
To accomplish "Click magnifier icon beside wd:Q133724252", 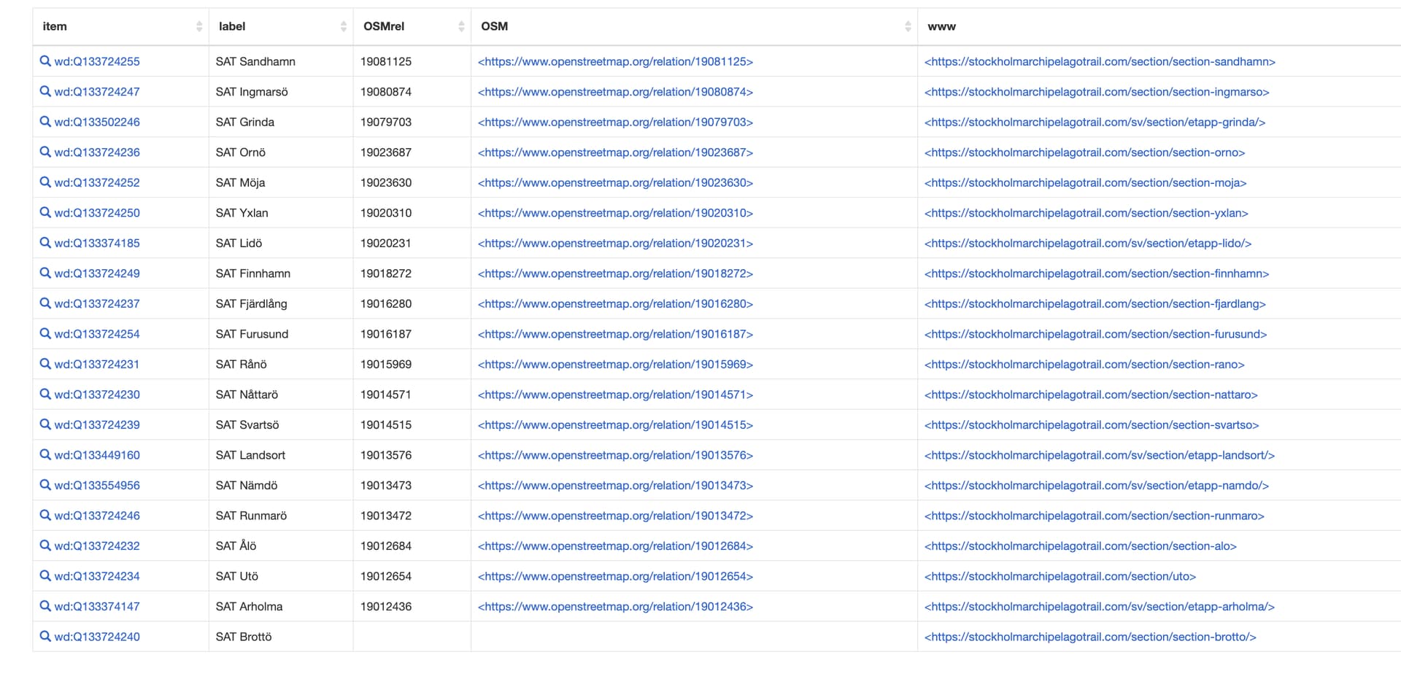I will pyautogui.click(x=45, y=182).
